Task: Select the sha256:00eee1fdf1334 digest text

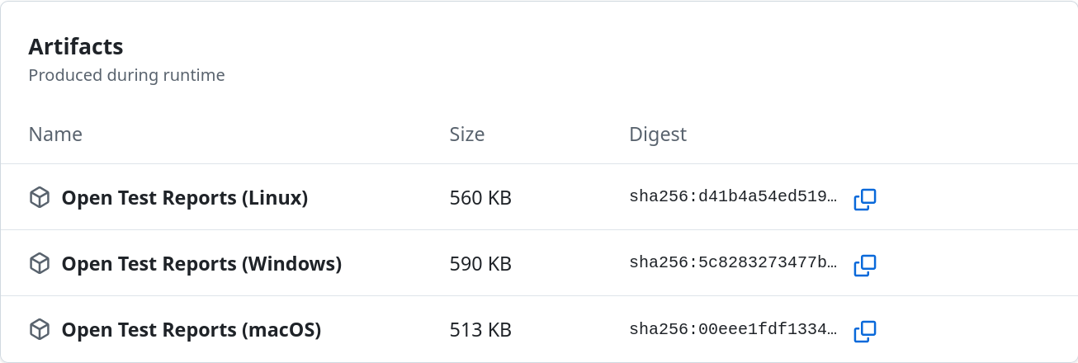Action: pyautogui.click(x=733, y=330)
